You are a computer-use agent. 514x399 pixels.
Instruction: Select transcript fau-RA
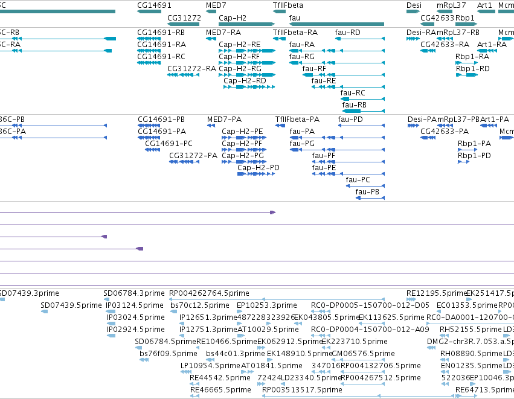(x=336, y=51)
